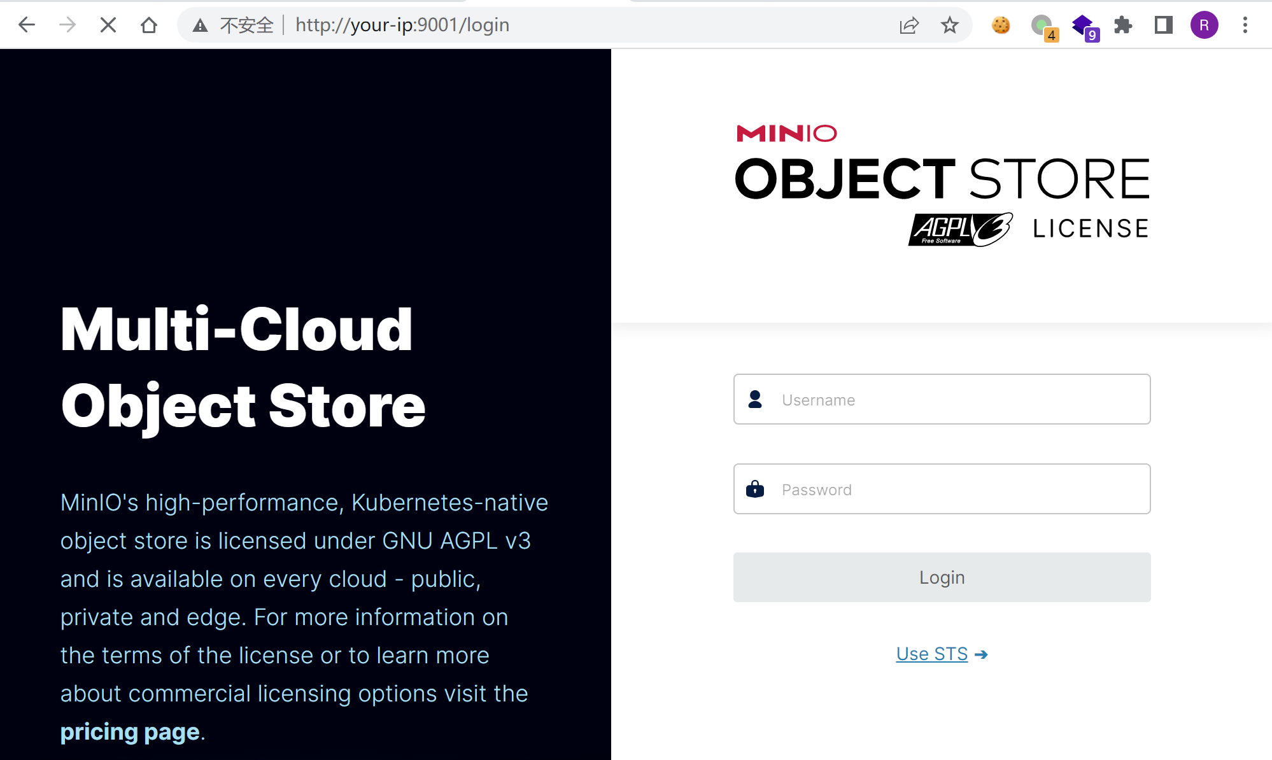Open the extensions puzzle menu
The width and height of the screenshot is (1272, 760).
tap(1123, 25)
